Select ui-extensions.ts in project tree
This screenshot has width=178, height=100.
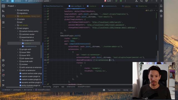click(29, 46)
